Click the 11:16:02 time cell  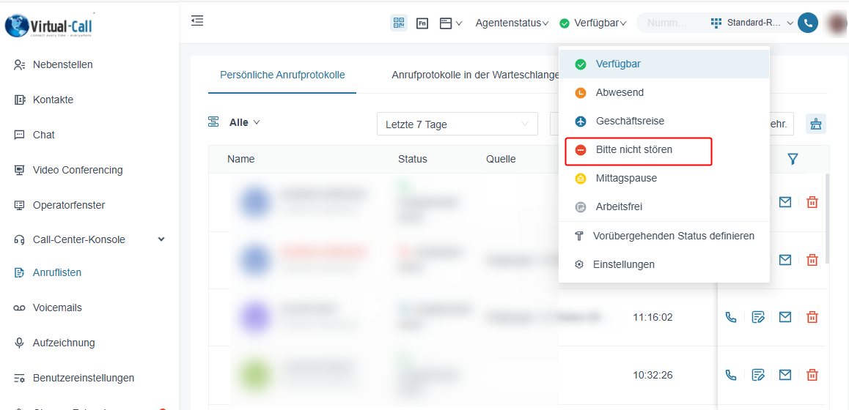click(653, 317)
